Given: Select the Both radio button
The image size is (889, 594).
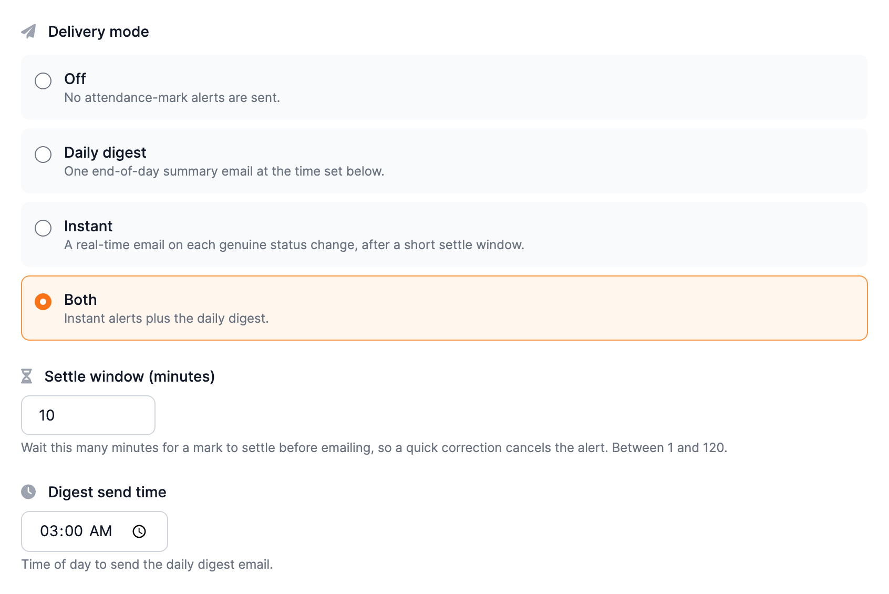Looking at the screenshot, I should click(43, 302).
